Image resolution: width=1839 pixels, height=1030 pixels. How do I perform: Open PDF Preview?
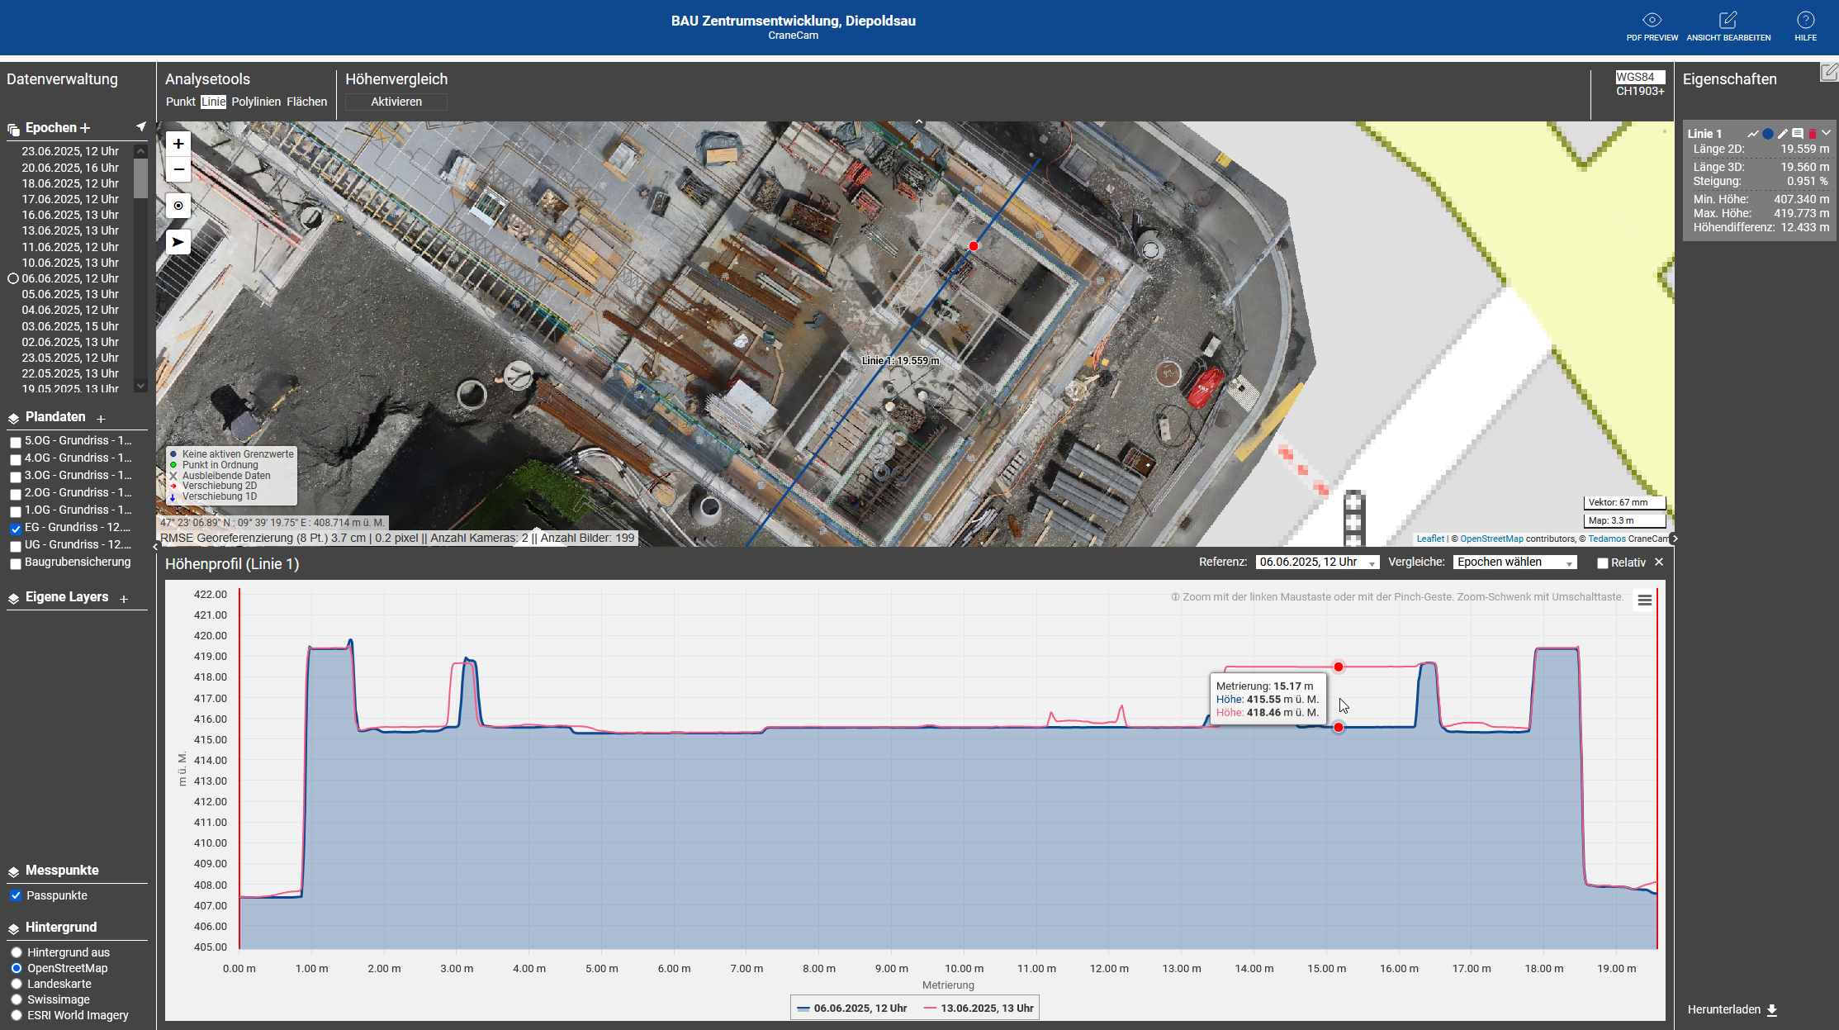pyautogui.click(x=1652, y=26)
